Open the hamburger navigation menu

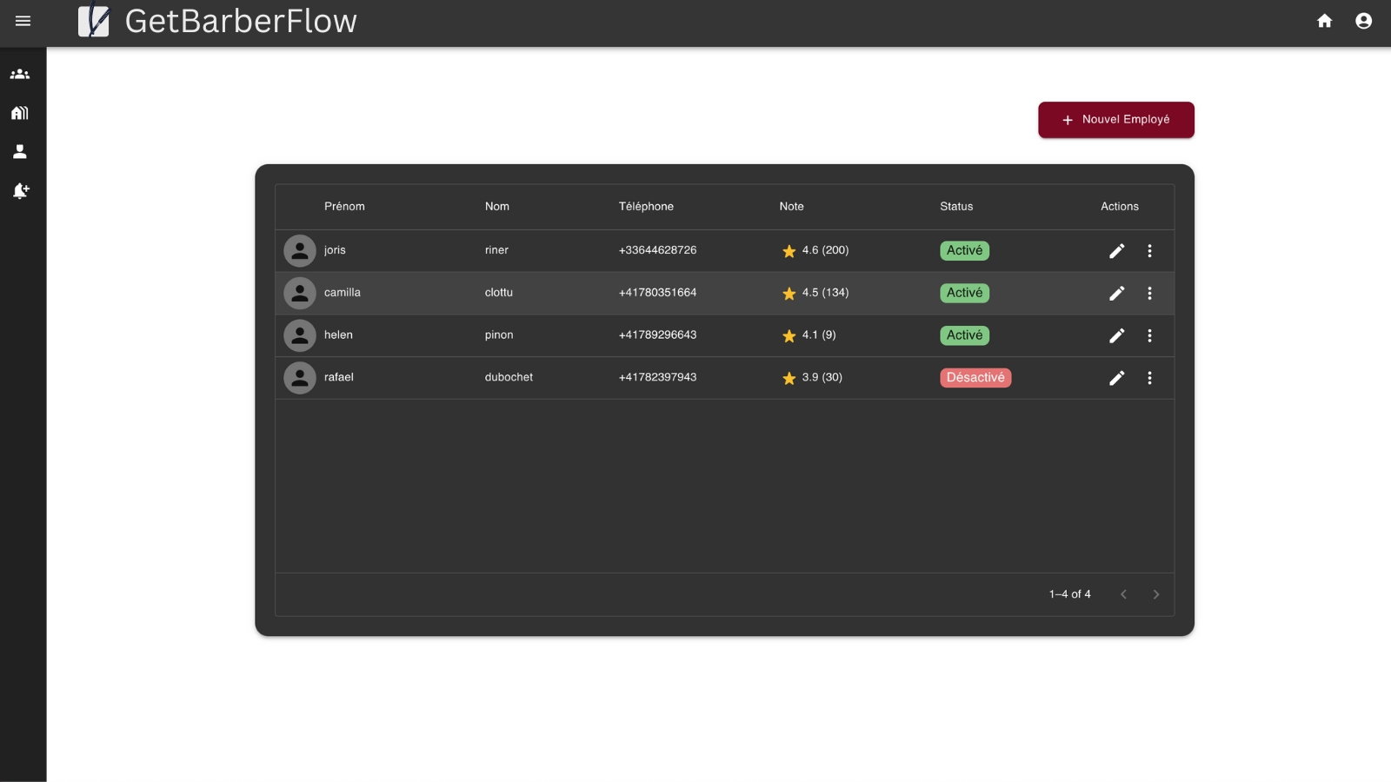click(x=23, y=22)
